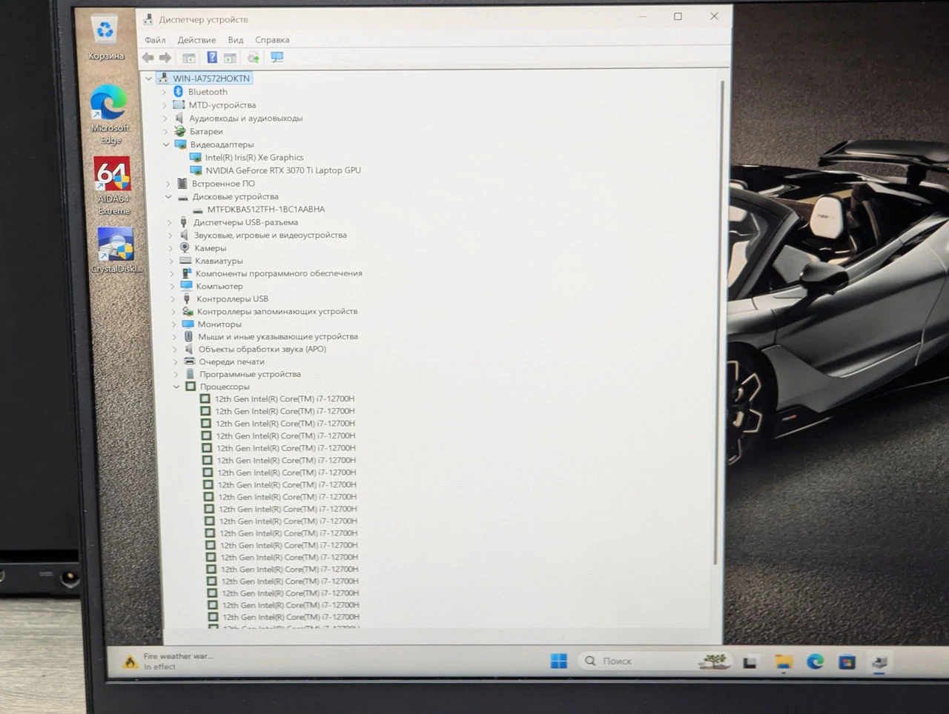This screenshot has height=714, width=949.
Task: Click the Back arrow in the toolbar
Action: [x=148, y=58]
